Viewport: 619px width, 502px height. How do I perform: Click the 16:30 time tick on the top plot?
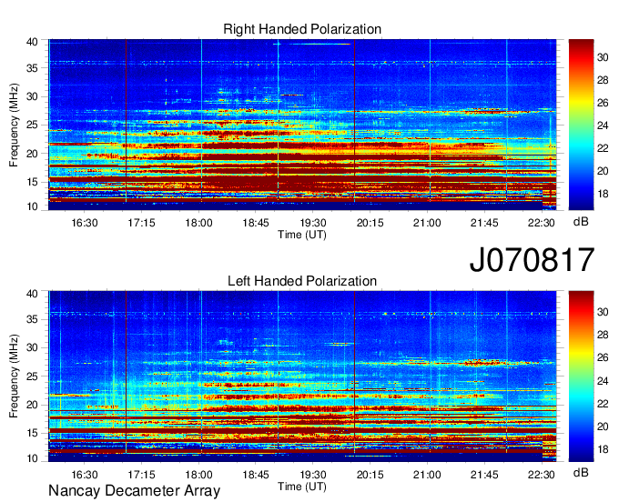(x=85, y=223)
